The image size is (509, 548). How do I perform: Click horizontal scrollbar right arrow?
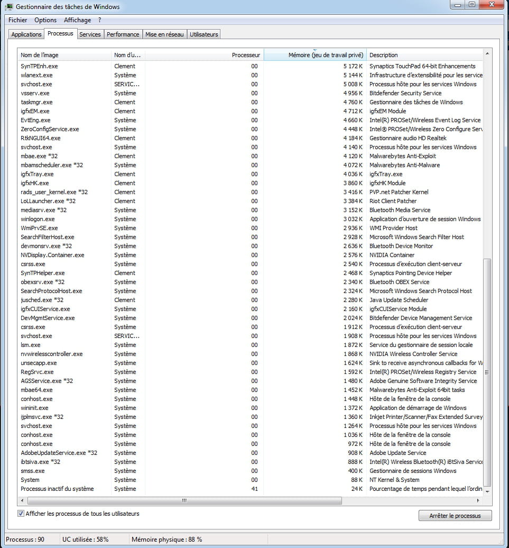(478, 500)
